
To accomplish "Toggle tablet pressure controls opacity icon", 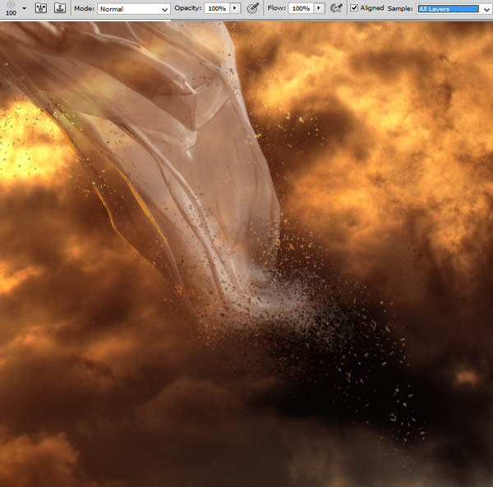I will pos(253,8).
